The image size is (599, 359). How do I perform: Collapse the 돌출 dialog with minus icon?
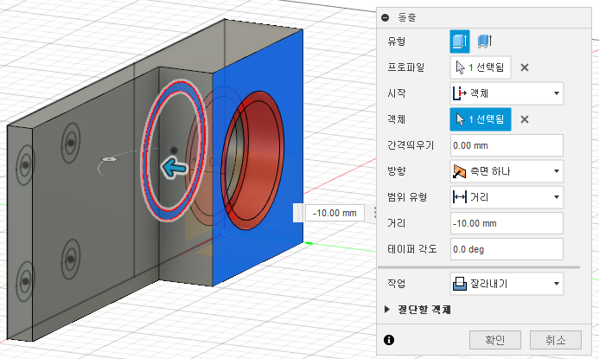point(386,17)
